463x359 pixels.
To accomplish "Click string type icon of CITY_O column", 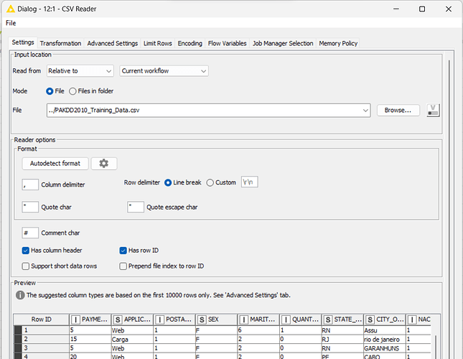I will pos(370,320).
